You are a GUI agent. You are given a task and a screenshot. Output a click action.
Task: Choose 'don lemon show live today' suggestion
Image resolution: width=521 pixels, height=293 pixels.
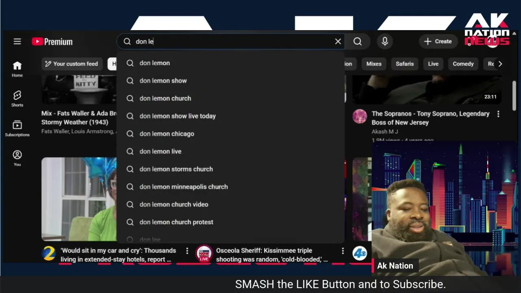click(x=230, y=116)
